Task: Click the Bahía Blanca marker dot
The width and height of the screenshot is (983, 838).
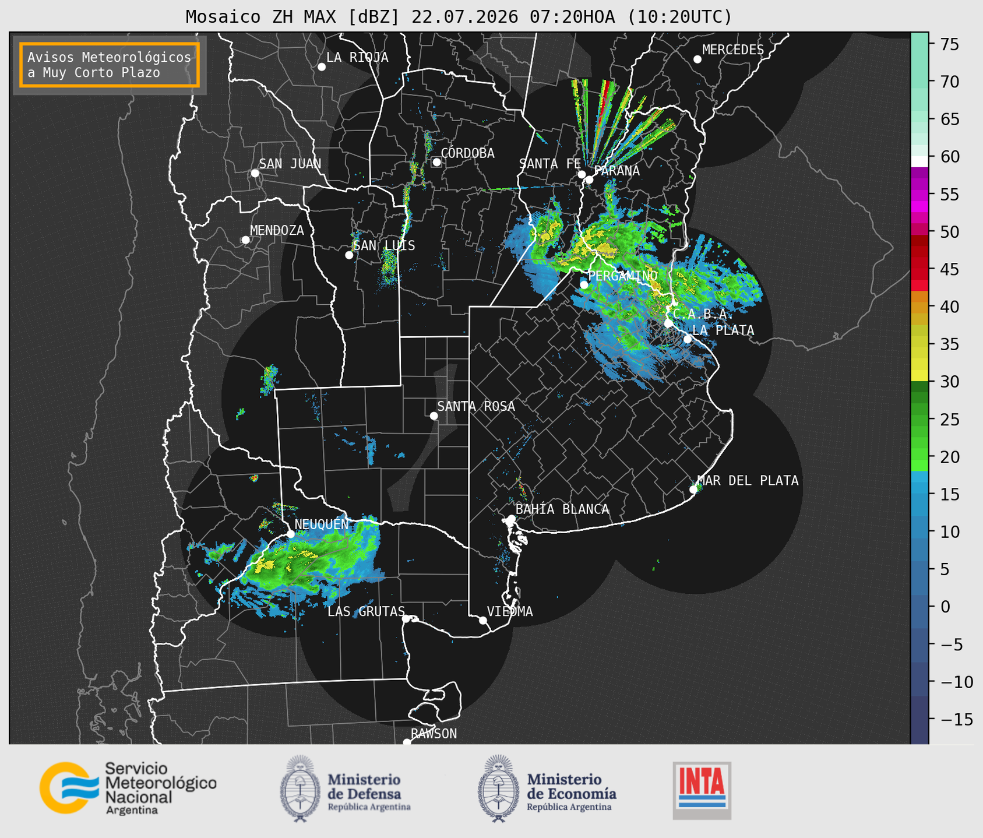Action: [511, 519]
